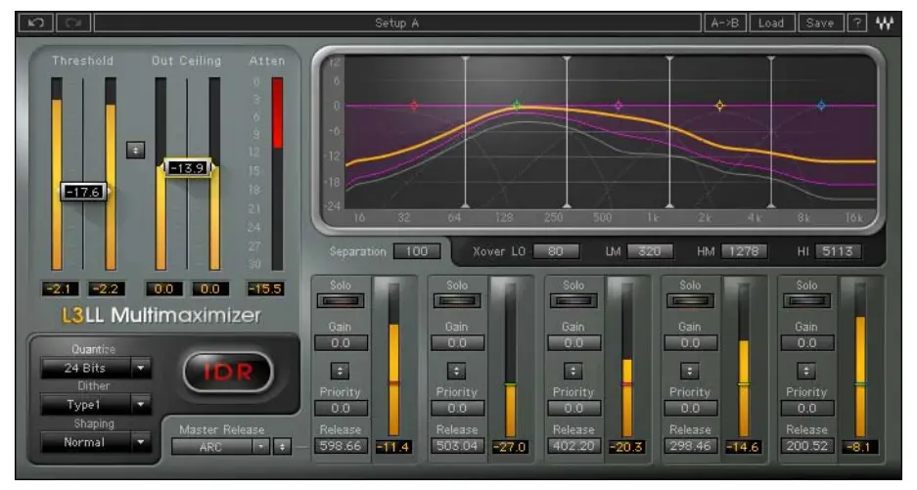Open the help question mark button
The image size is (917, 490).
tap(856, 23)
